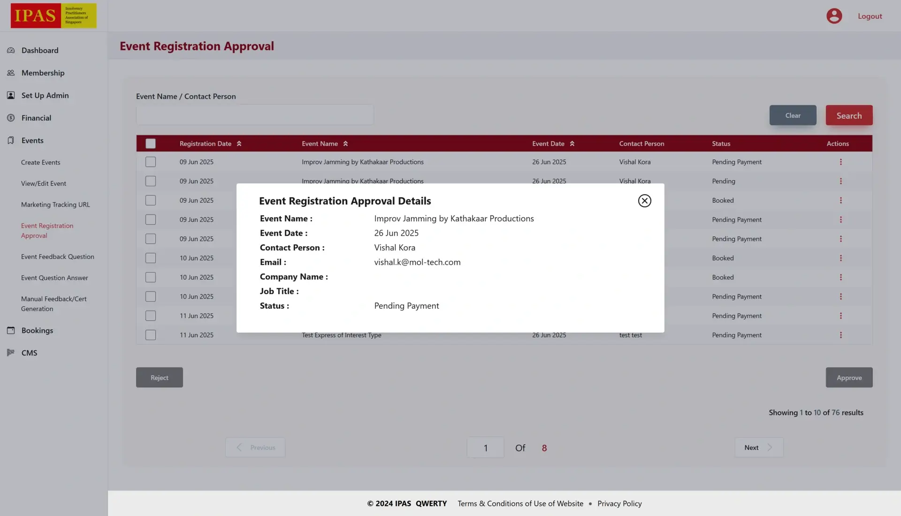
Task: Sort by Event Date arrows
Action: [572, 144]
